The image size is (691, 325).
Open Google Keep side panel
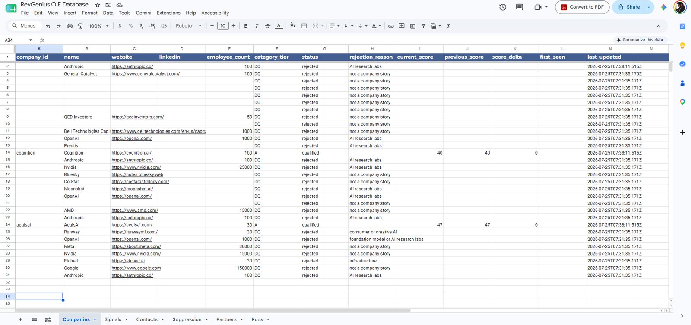[x=682, y=45]
